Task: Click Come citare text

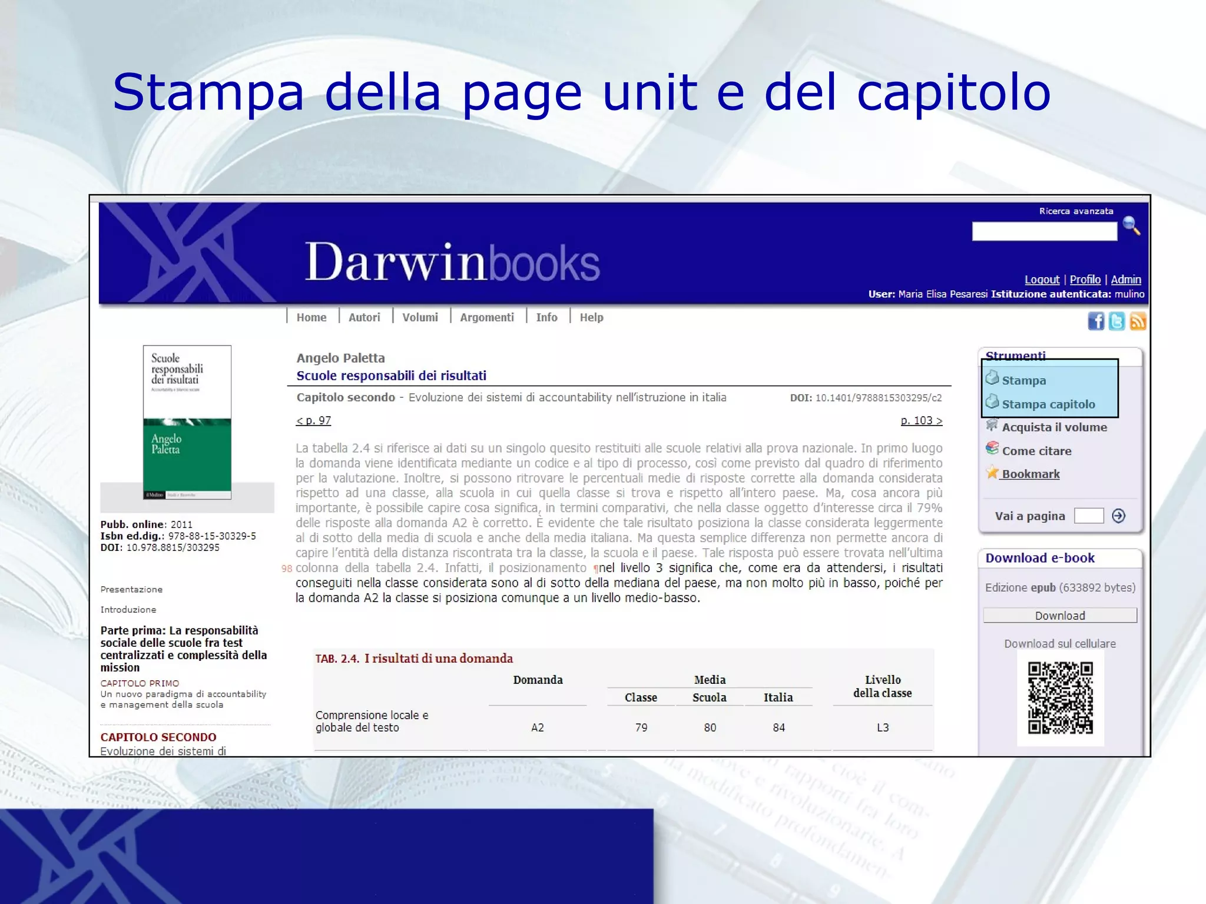Action: click(1036, 451)
